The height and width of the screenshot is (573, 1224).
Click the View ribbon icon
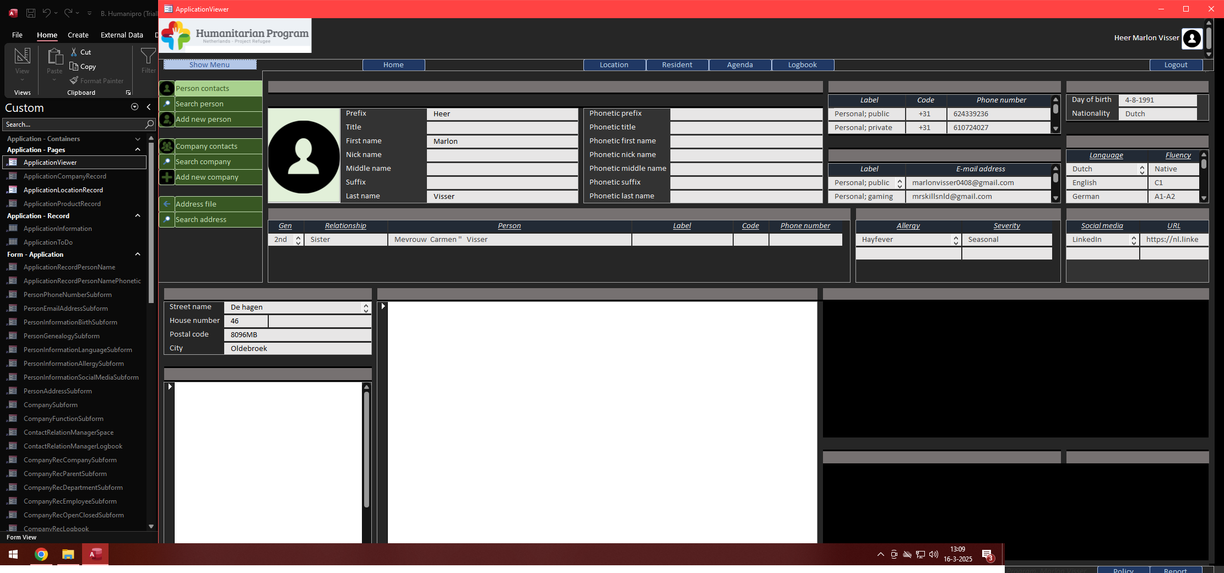tap(23, 56)
